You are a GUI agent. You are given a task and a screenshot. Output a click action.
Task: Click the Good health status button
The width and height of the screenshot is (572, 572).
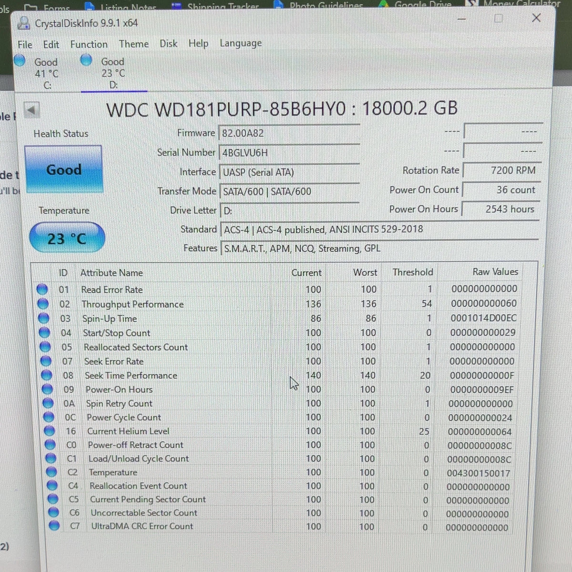pos(64,170)
